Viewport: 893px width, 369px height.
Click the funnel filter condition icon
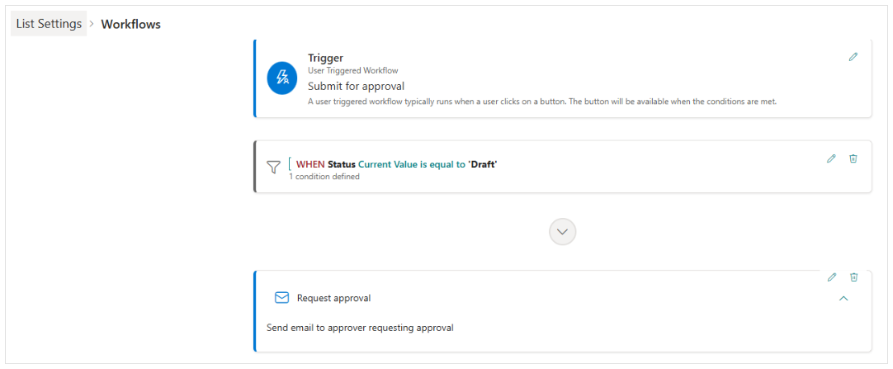tap(274, 167)
